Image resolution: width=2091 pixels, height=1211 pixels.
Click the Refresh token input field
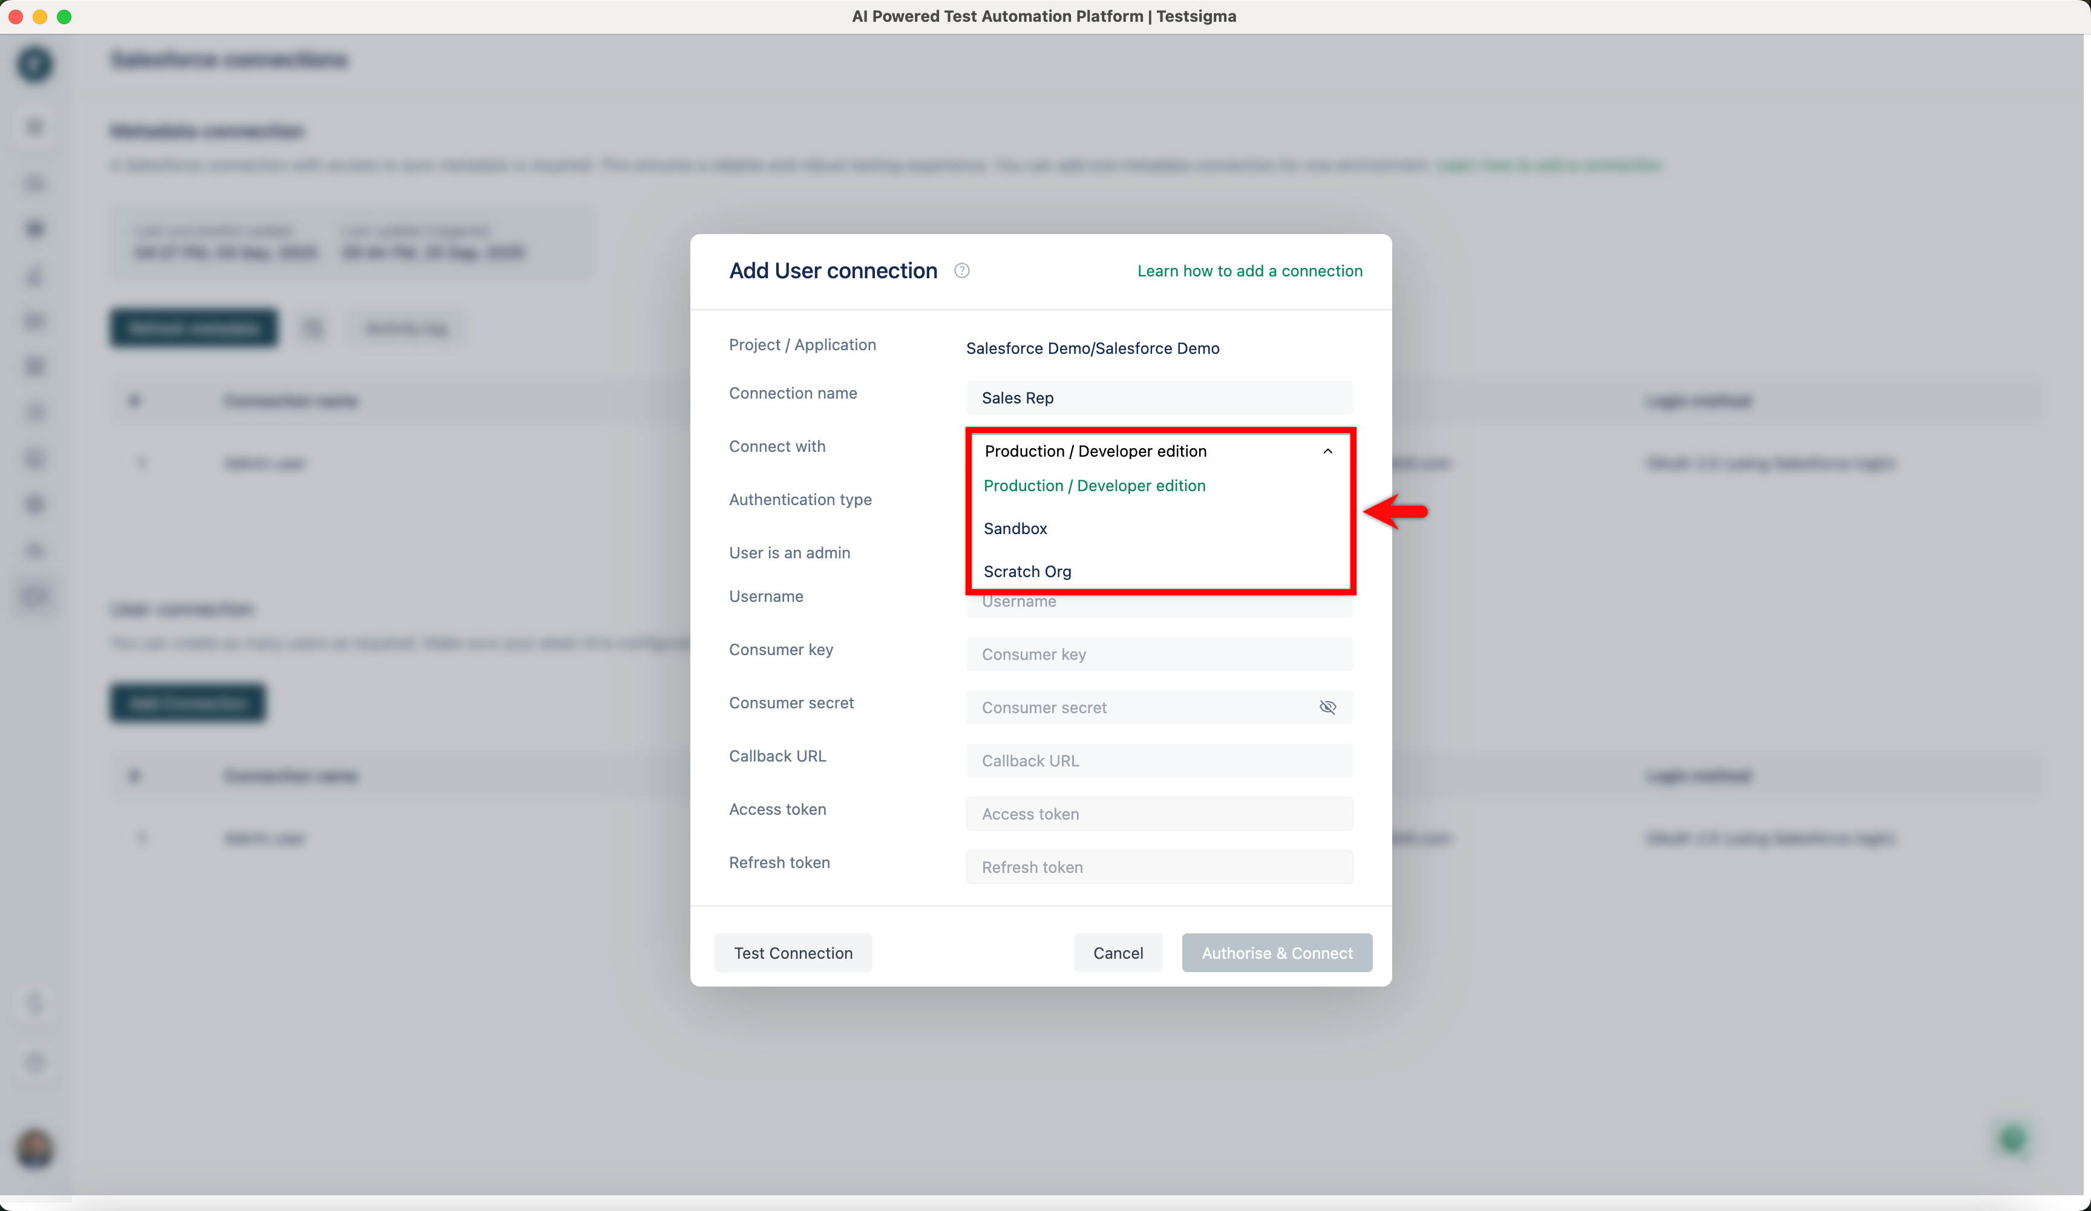(1159, 866)
